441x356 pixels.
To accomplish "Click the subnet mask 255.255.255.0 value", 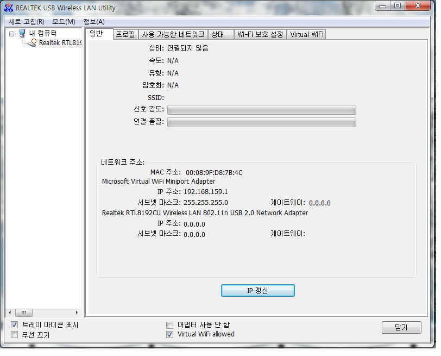I will (206, 203).
